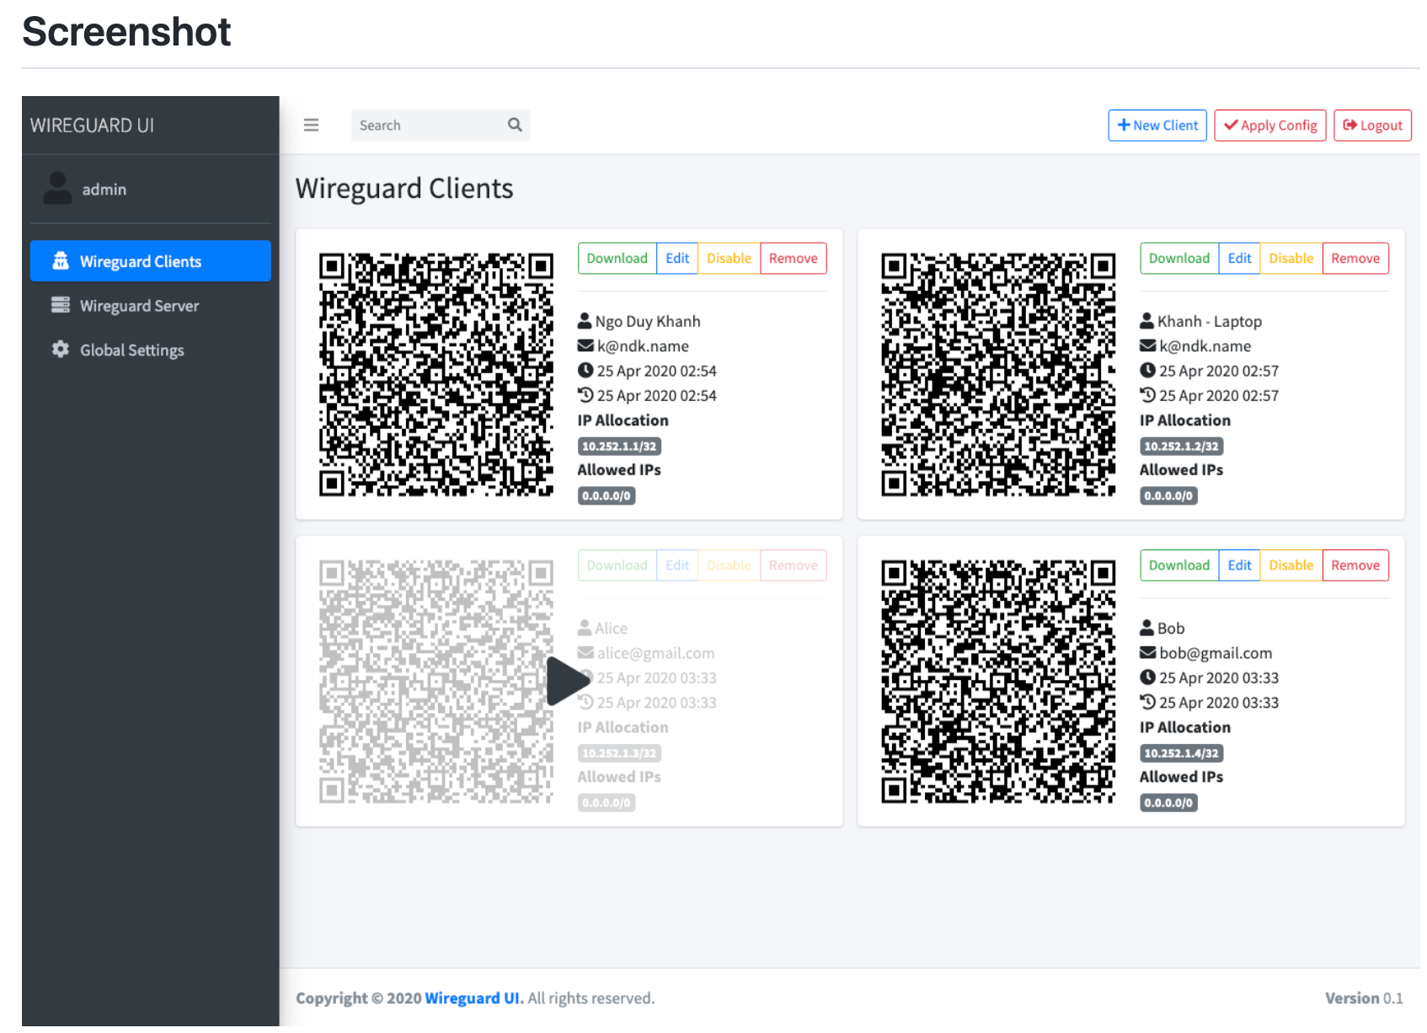Viewport: 1427px width, 1033px height.
Task: Click the user icon beside Khanh - Laptop
Action: 1146,320
